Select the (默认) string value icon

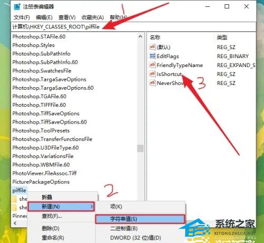[x=152, y=47]
